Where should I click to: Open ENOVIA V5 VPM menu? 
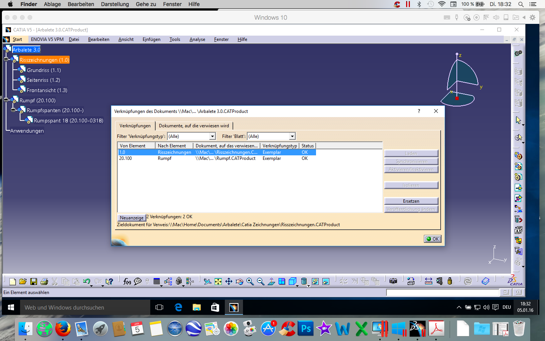tap(47, 39)
